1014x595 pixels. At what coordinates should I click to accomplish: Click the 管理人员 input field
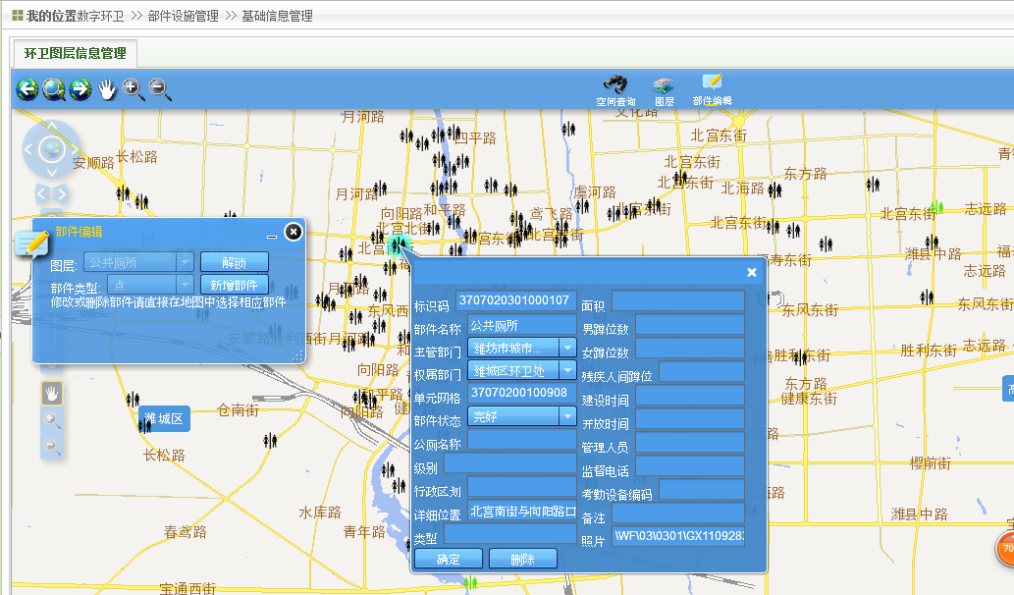pos(690,443)
